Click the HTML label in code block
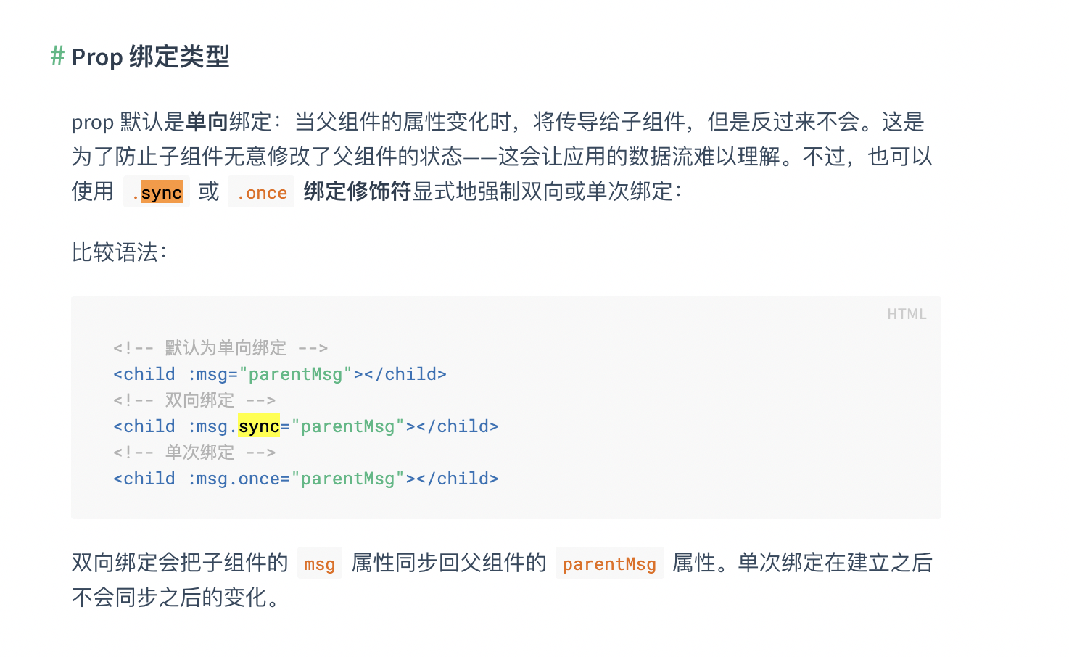 click(x=907, y=314)
